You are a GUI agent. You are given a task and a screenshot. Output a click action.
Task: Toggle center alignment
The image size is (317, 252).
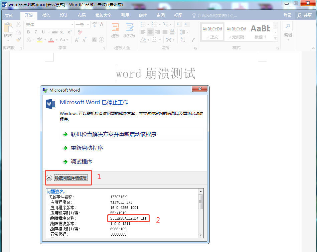point(150,32)
